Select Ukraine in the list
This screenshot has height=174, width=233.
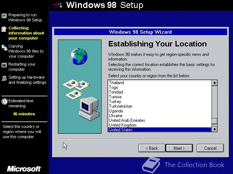click(160, 116)
